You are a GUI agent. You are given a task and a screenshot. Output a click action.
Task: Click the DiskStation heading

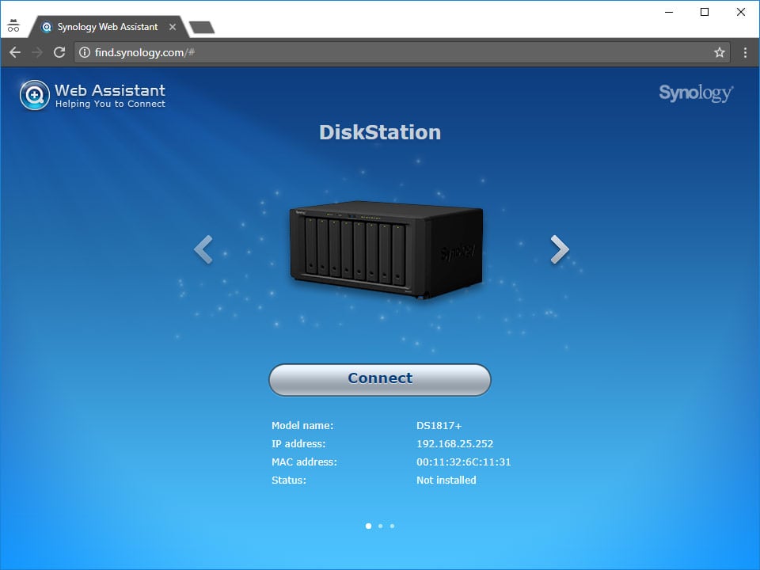(380, 132)
